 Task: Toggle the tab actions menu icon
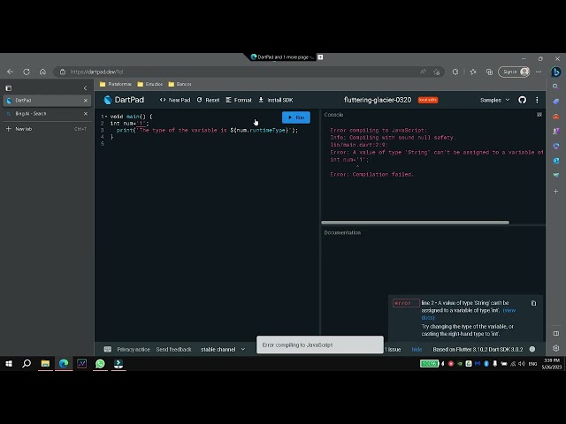point(9,88)
